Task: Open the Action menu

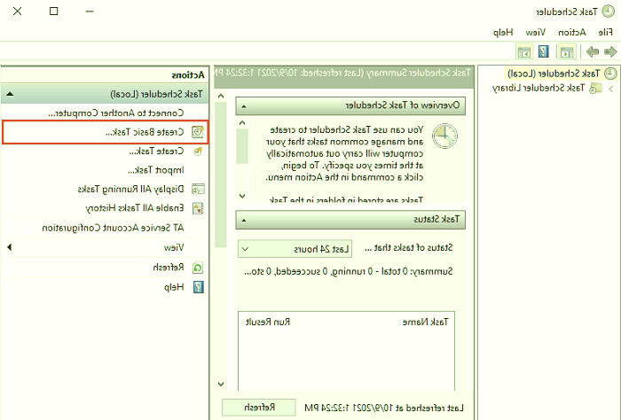Action: tap(572, 33)
